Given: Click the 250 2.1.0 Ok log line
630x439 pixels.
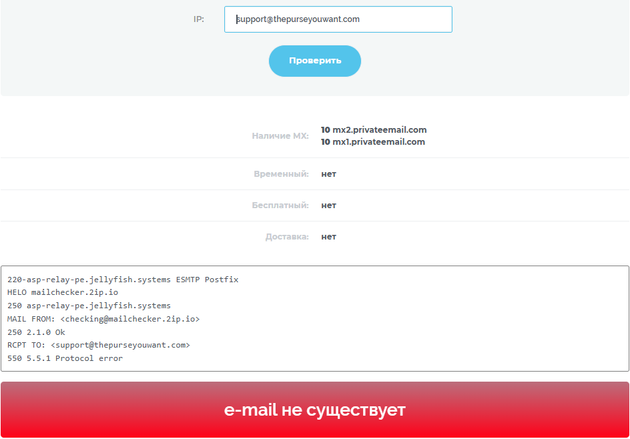Looking at the screenshot, I should (36, 332).
